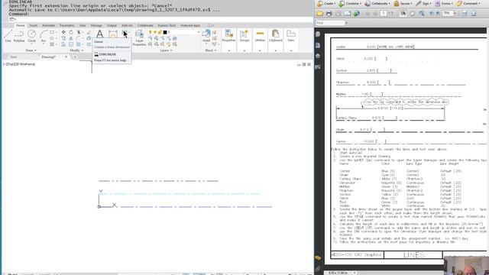This screenshot has height=275, width=489.
Task: Click the Mirror tool in Modify panel
Action: [71, 38]
